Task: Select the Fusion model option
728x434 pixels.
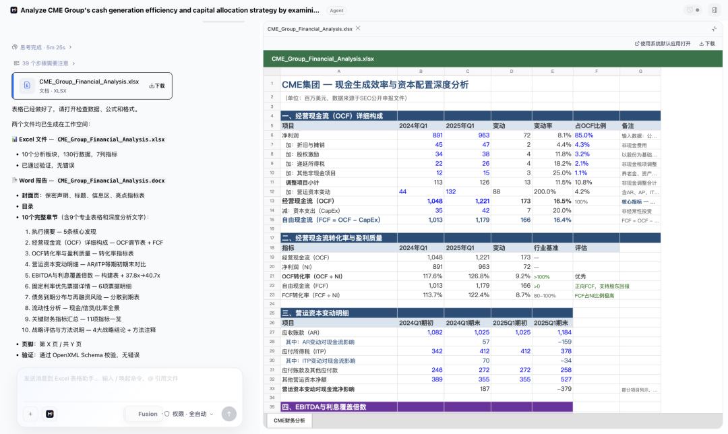Action: [x=148, y=414]
